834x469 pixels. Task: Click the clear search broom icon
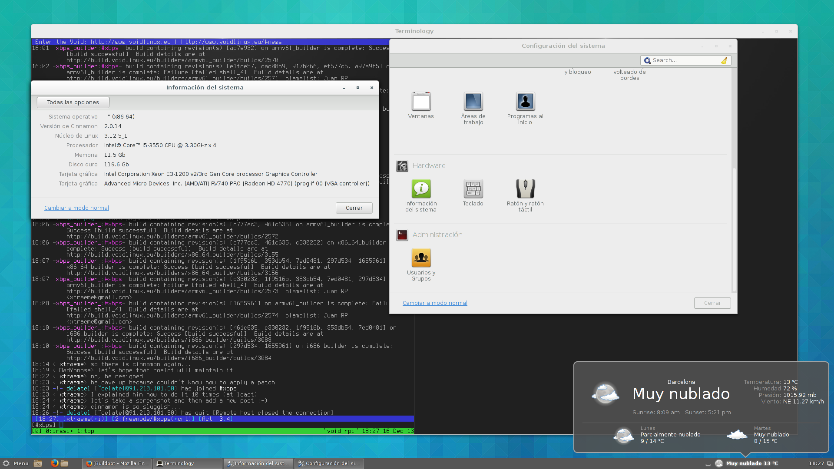pos(724,61)
